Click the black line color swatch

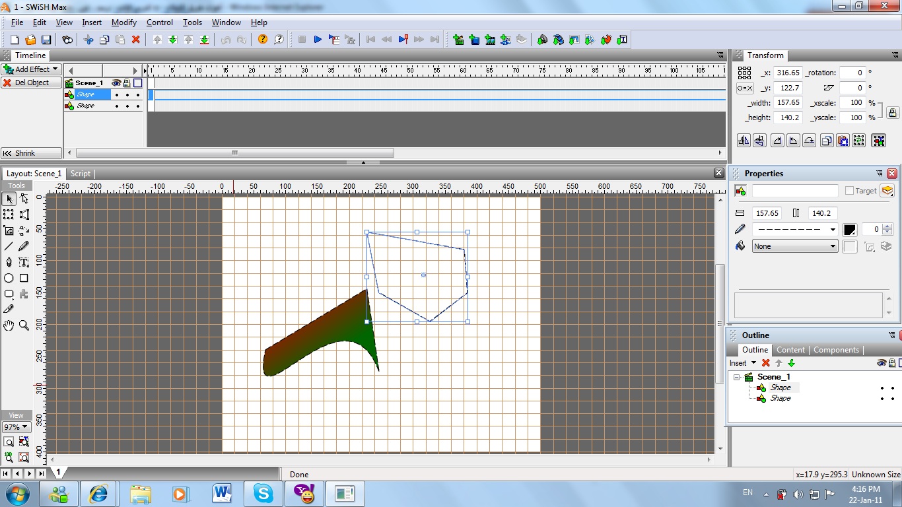[x=850, y=230]
